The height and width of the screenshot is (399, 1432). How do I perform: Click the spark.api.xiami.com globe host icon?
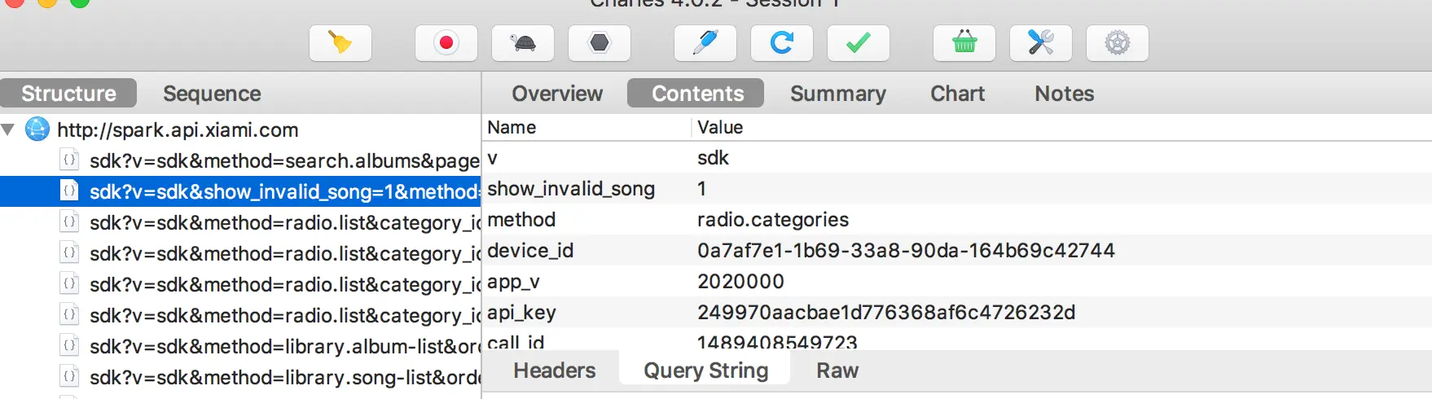coord(37,129)
